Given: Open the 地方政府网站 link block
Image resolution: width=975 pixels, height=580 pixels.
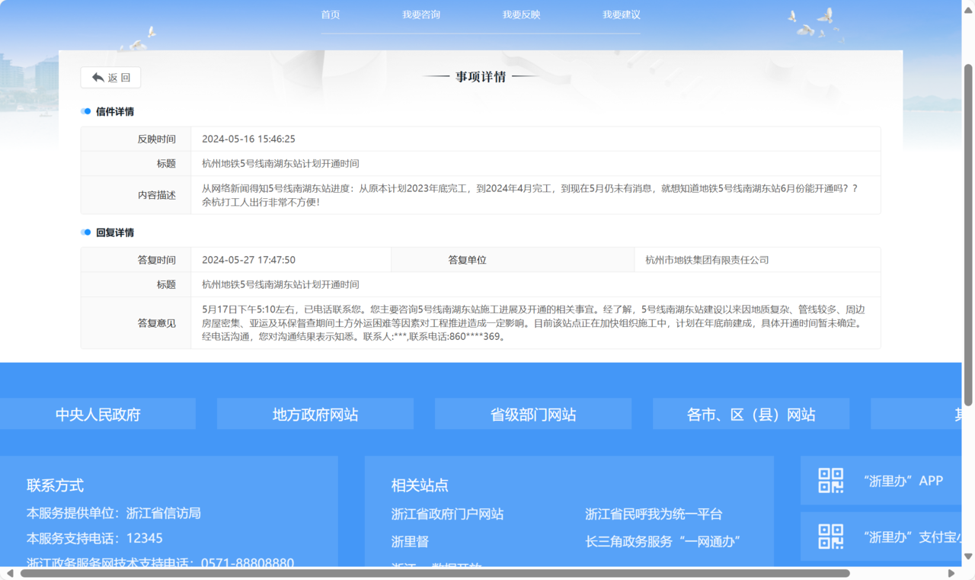Looking at the screenshot, I should point(315,415).
